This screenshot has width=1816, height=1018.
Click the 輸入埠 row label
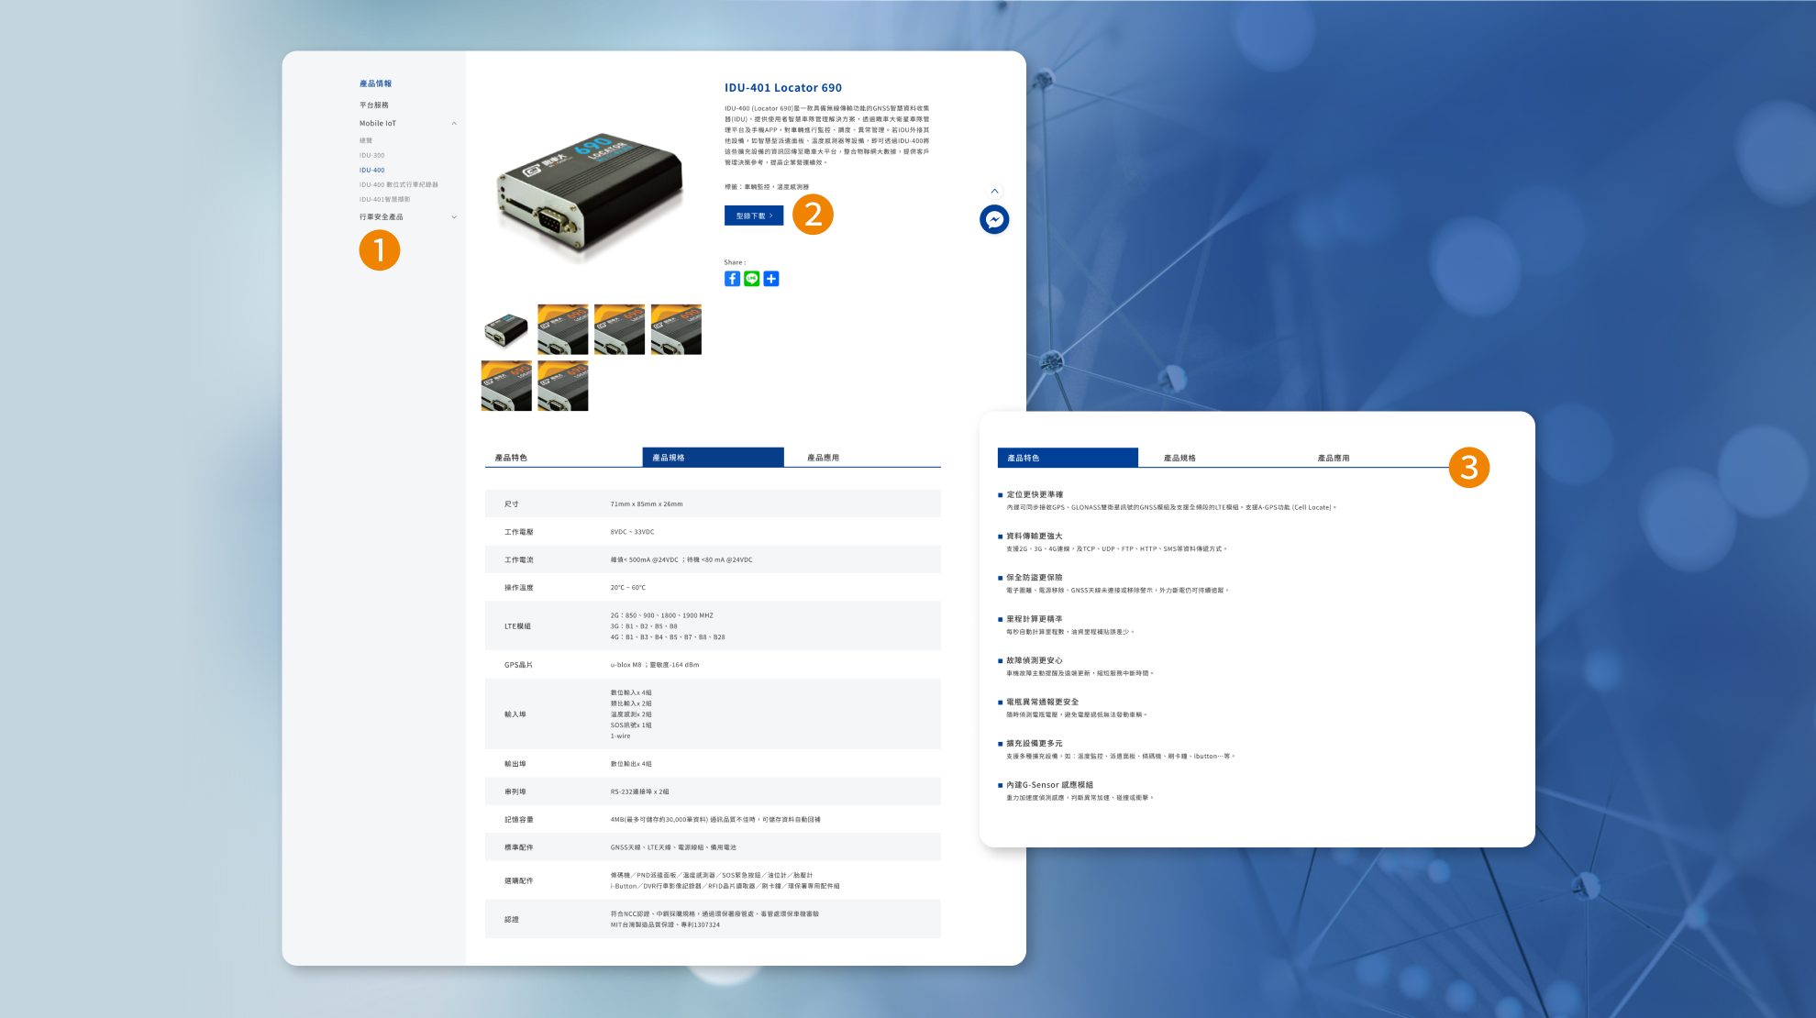pyautogui.click(x=515, y=714)
